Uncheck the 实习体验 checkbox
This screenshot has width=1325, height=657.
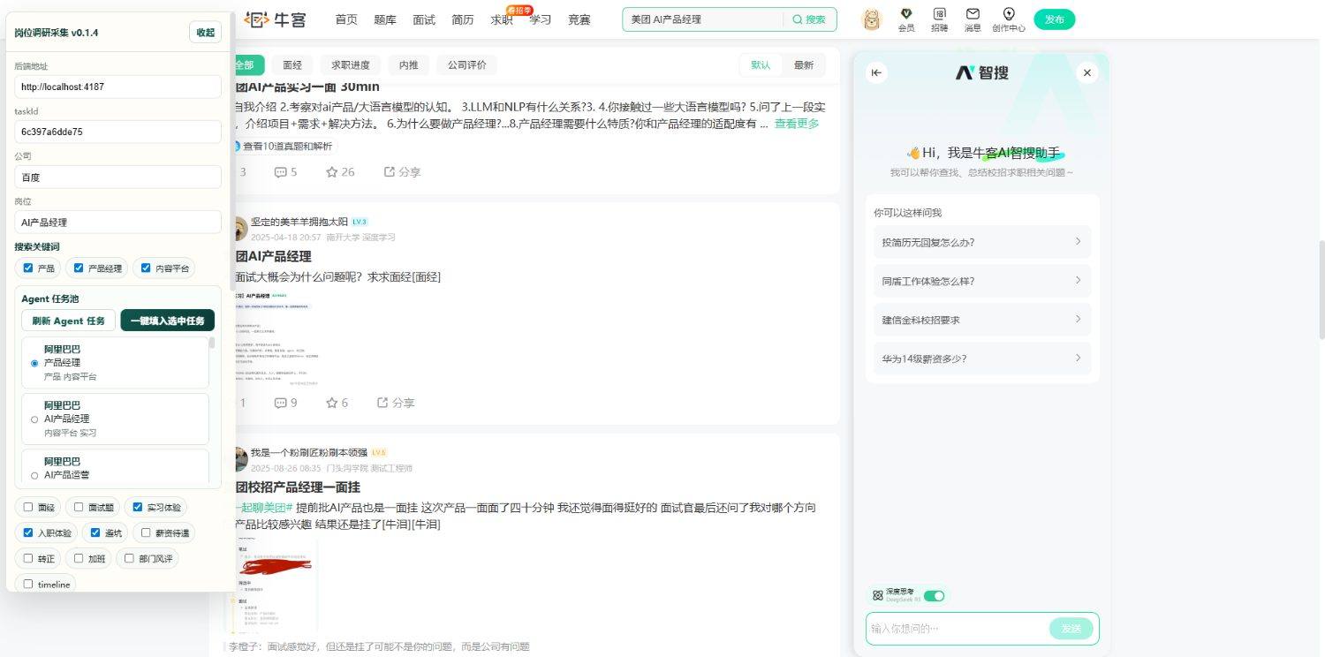[x=138, y=508]
